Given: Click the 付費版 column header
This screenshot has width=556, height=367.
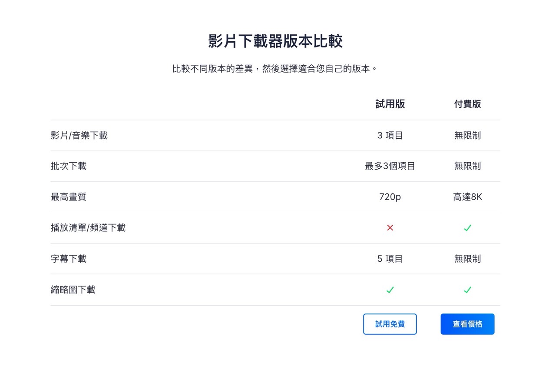Looking at the screenshot, I should [x=467, y=104].
